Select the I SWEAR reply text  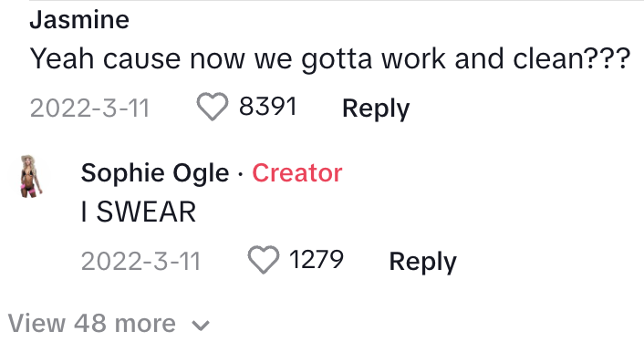[139, 212]
